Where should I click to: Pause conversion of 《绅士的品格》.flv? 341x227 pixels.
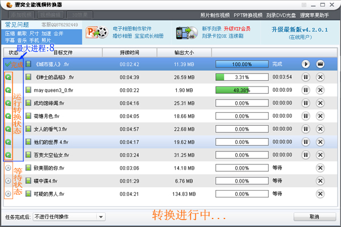point(306,77)
